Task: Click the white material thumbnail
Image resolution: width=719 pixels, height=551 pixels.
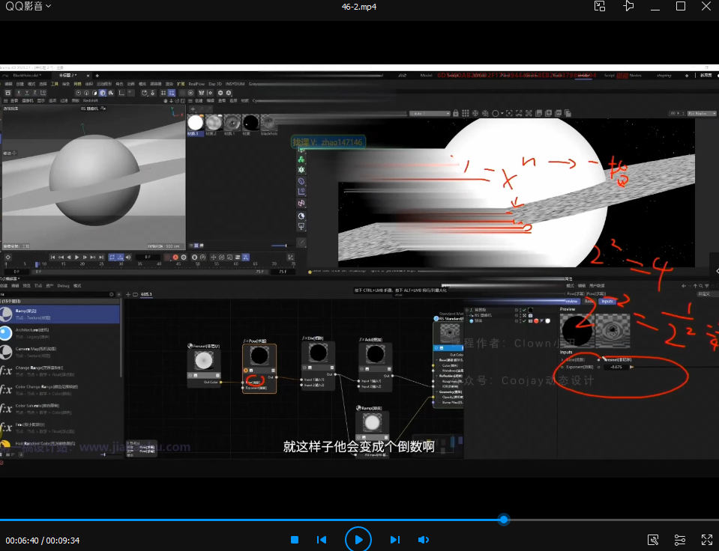Action: point(196,123)
